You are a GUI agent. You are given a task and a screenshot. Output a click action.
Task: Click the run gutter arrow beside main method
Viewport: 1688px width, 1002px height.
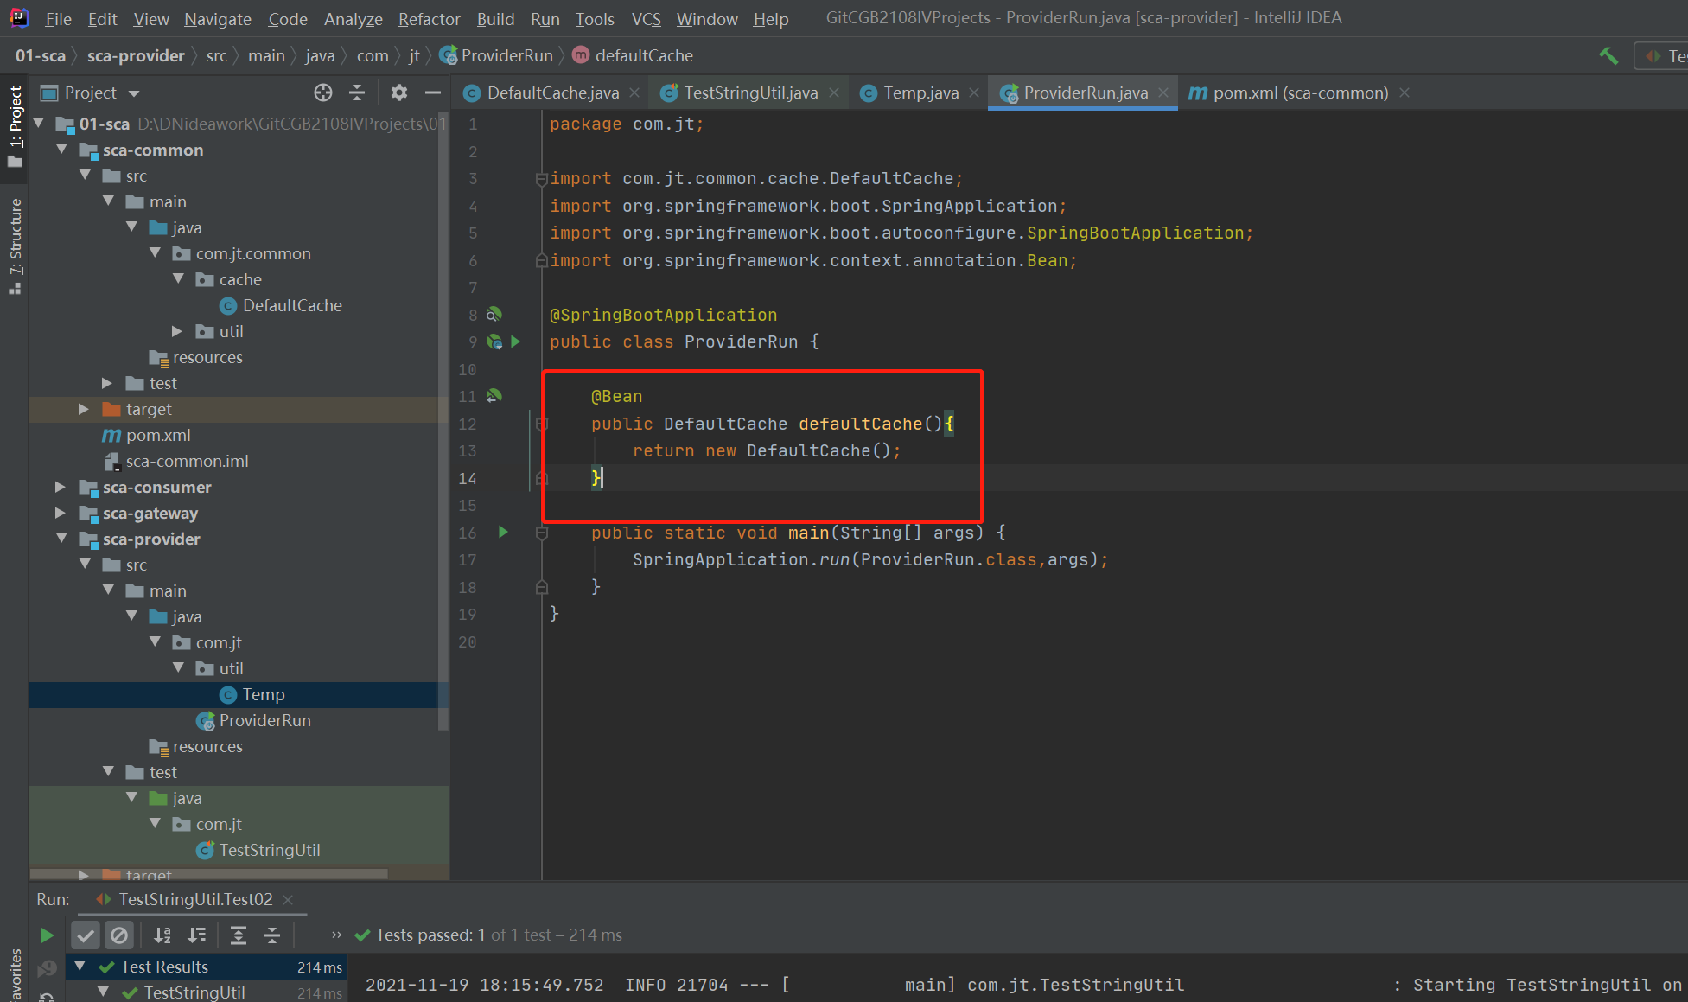pos(503,533)
